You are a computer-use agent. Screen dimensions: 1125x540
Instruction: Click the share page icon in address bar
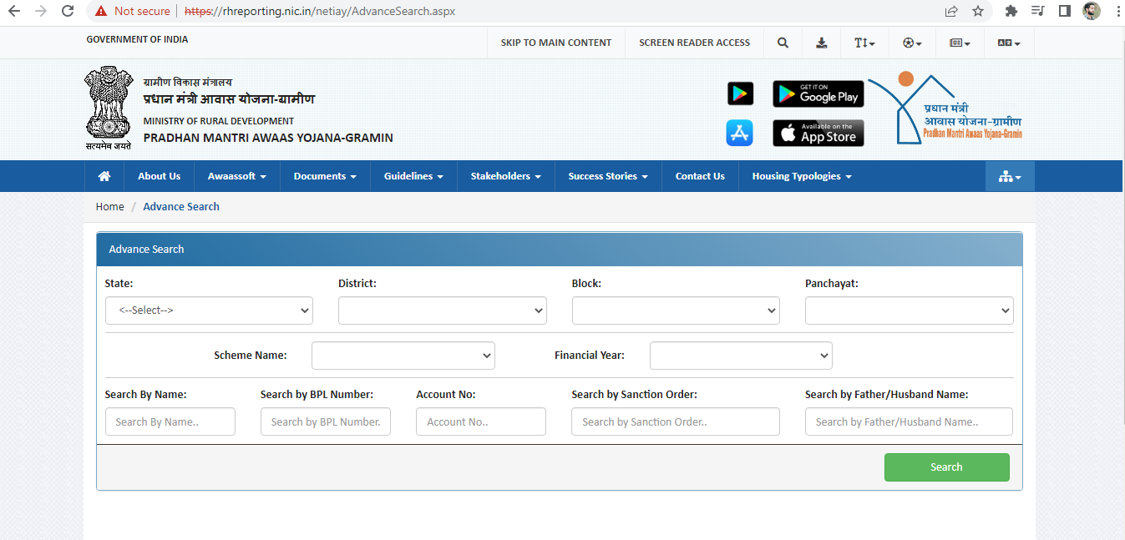pos(951,11)
